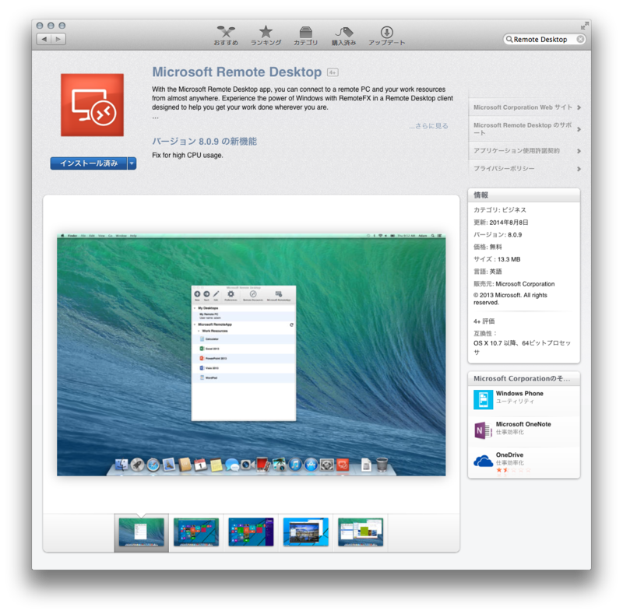The image size is (623, 614).
Task: Click chevron next to Remote Desktop のサポート
Action: (579, 129)
